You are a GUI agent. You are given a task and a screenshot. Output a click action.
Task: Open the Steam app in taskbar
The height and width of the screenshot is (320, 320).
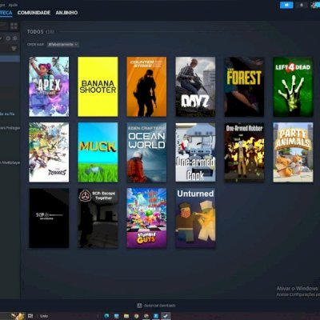166,316
